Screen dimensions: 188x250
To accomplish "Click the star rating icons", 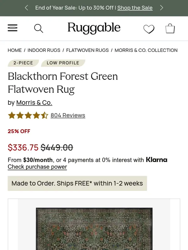I will tap(28, 115).
